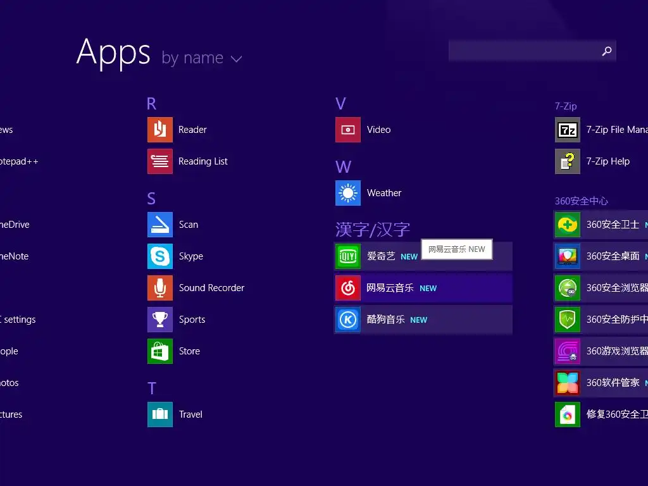Click the 网易云音乐 tile label

390,288
